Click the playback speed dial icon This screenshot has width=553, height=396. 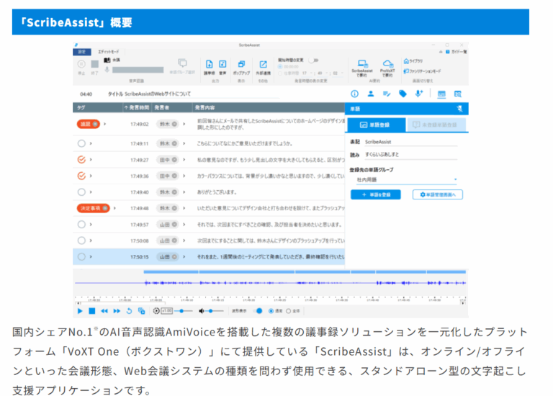tap(156, 311)
